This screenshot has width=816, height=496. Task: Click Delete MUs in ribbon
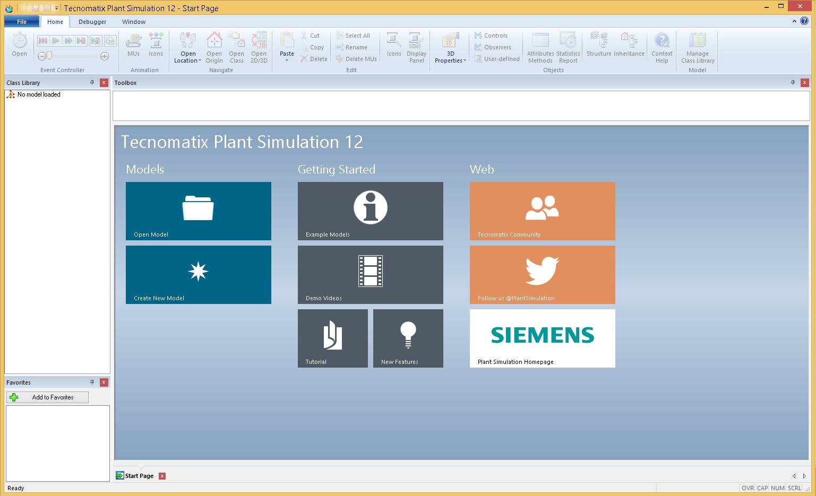click(356, 59)
